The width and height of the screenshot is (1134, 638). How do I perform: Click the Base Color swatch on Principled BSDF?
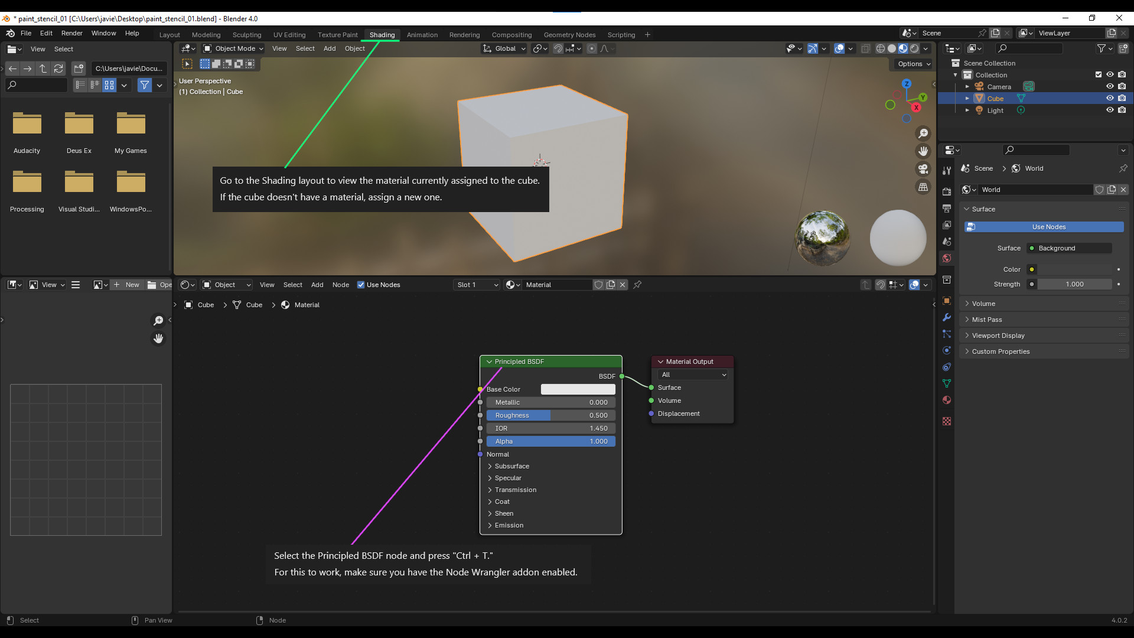point(578,389)
